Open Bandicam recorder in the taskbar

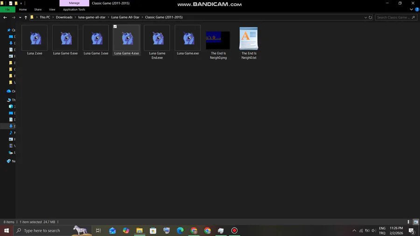coord(234,230)
